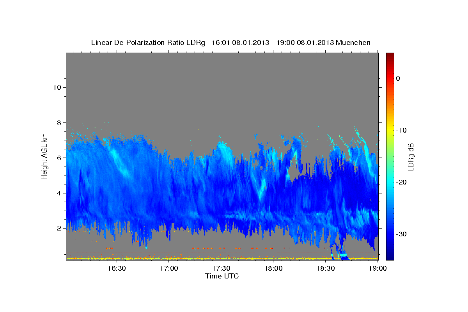Click the height tick label 6

point(58,158)
